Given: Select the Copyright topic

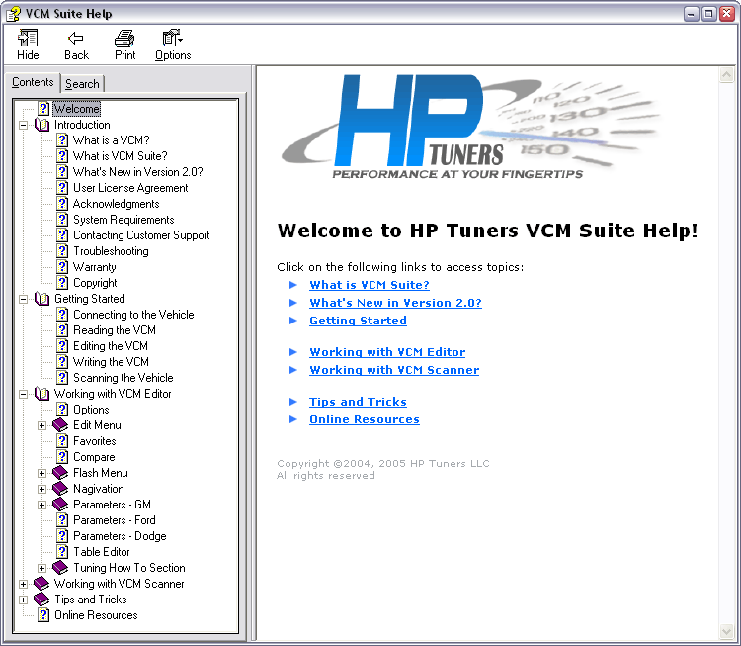Looking at the screenshot, I should coord(95,283).
